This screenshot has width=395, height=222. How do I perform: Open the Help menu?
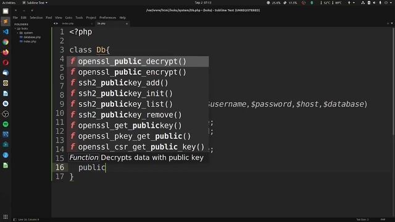pyautogui.click(x=123, y=18)
